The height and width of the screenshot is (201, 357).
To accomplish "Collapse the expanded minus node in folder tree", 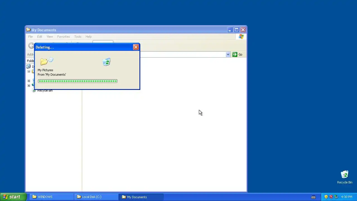I will coord(29,71).
